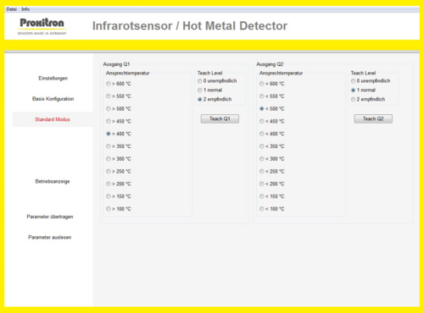Open the Info menu
The height and width of the screenshot is (313, 424).
click(x=25, y=9)
